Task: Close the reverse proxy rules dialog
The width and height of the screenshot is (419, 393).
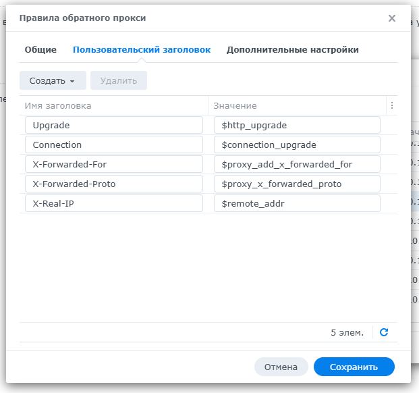Action: tap(392, 18)
